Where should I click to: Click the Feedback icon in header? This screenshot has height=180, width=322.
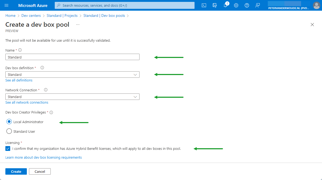pyautogui.click(x=258, y=5)
